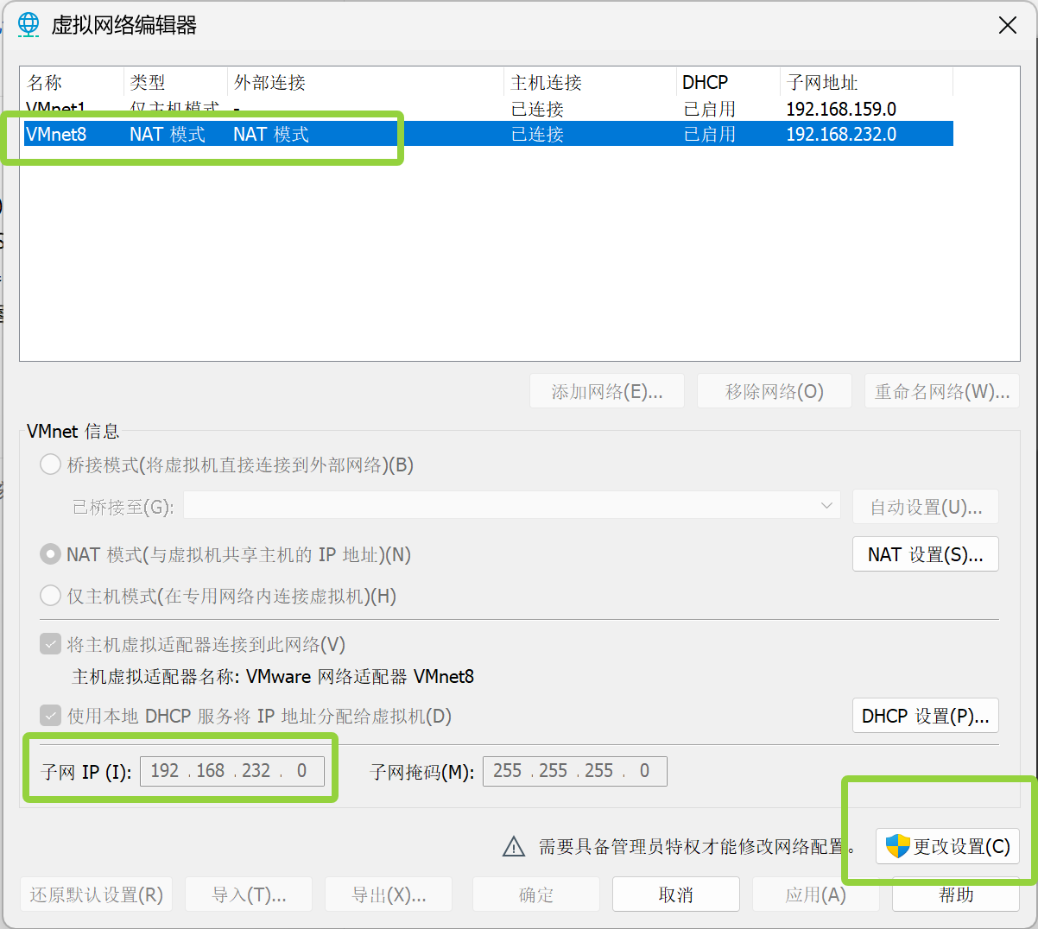Select the NAT 模式 radio button
1038x929 pixels.
pyautogui.click(x=50, y=554)
